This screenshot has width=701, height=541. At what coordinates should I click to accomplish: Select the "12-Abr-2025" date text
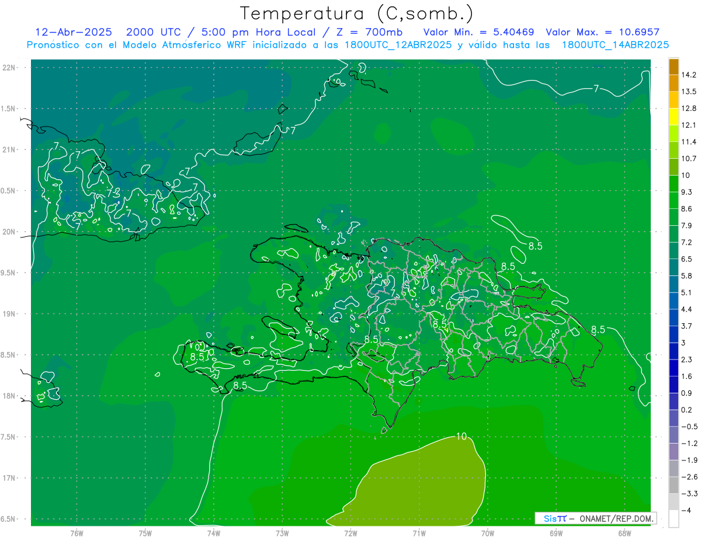[74, 32]
